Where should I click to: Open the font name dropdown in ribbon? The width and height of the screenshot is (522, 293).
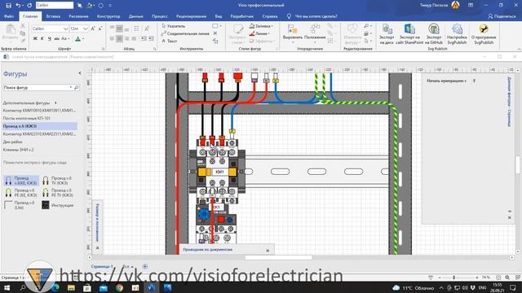[x=65, y=29]
